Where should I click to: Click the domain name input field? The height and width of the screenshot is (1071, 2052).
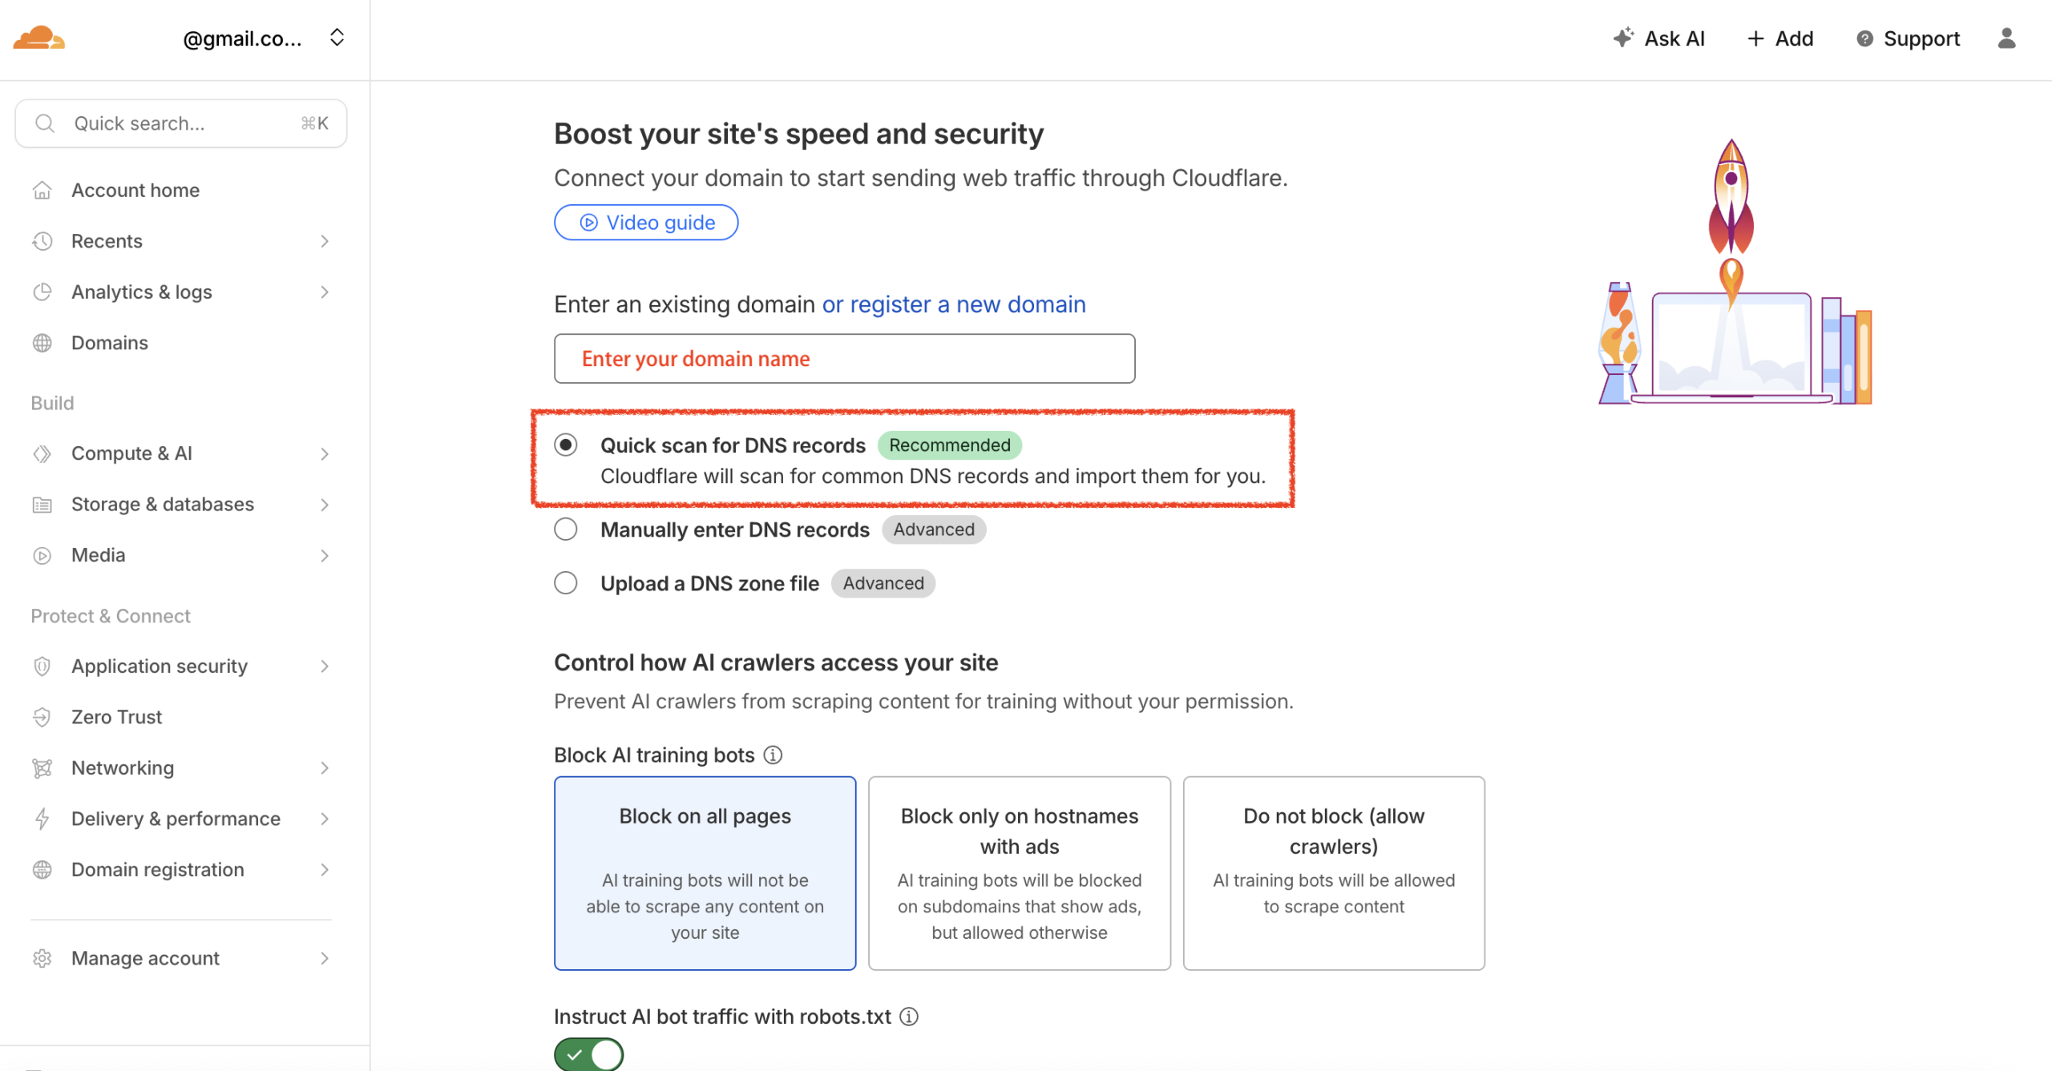(844, 359)
